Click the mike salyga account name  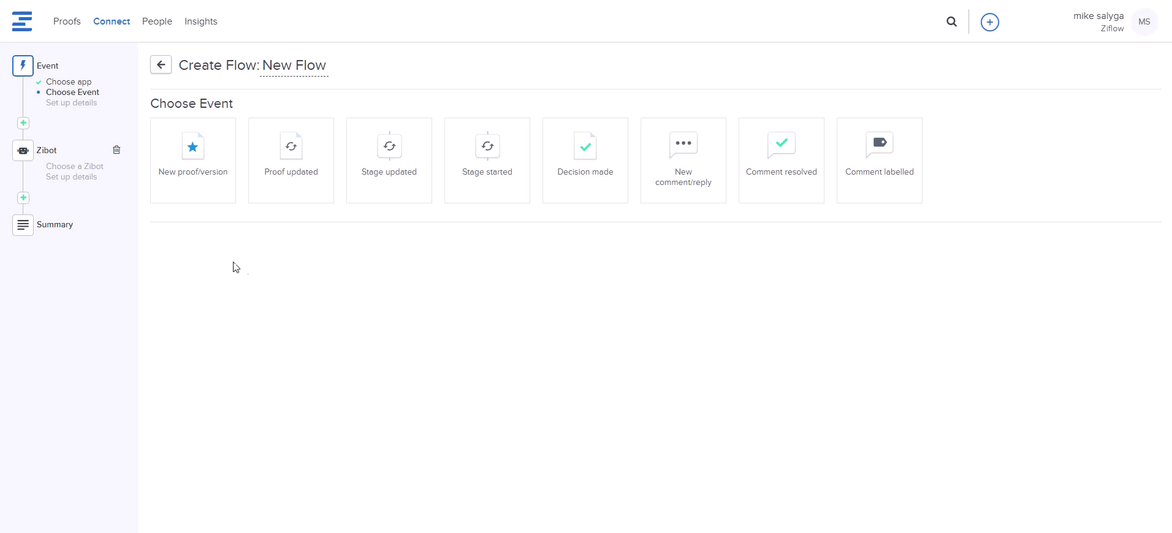(x=1098, y=16)
